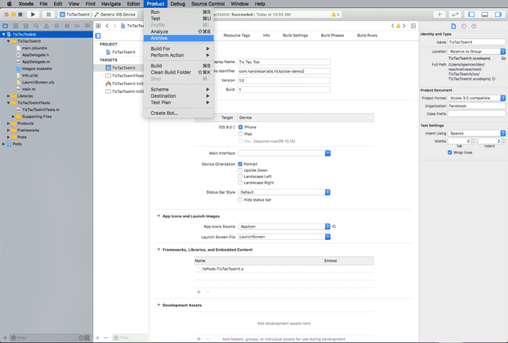Open the App Icons Source dropdown

click(x=284, y=227)
